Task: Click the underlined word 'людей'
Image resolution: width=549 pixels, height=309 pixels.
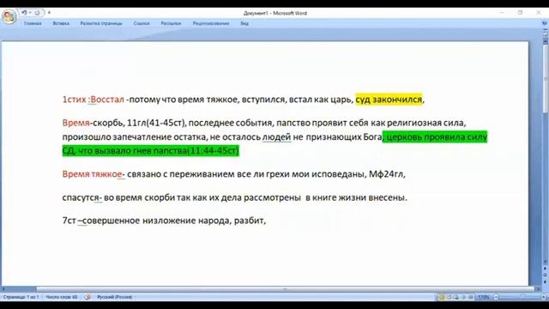Action: (276, 137)
